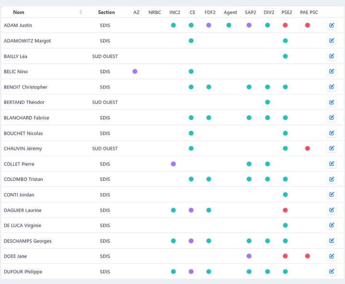This screenshot has width=345, height=284.
Task: Click red PAE PSC dot for CHAUVIN Jérémy
Action: click(x=307, y=148)
